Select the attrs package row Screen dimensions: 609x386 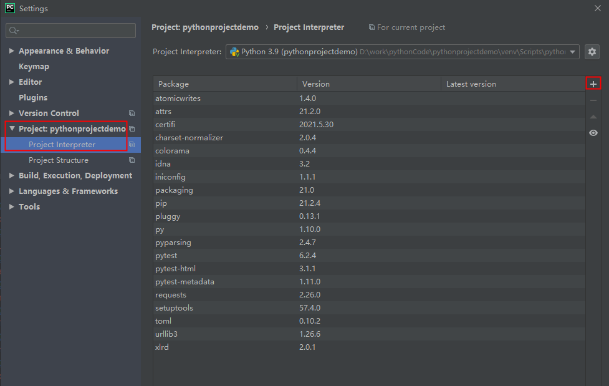369,112
